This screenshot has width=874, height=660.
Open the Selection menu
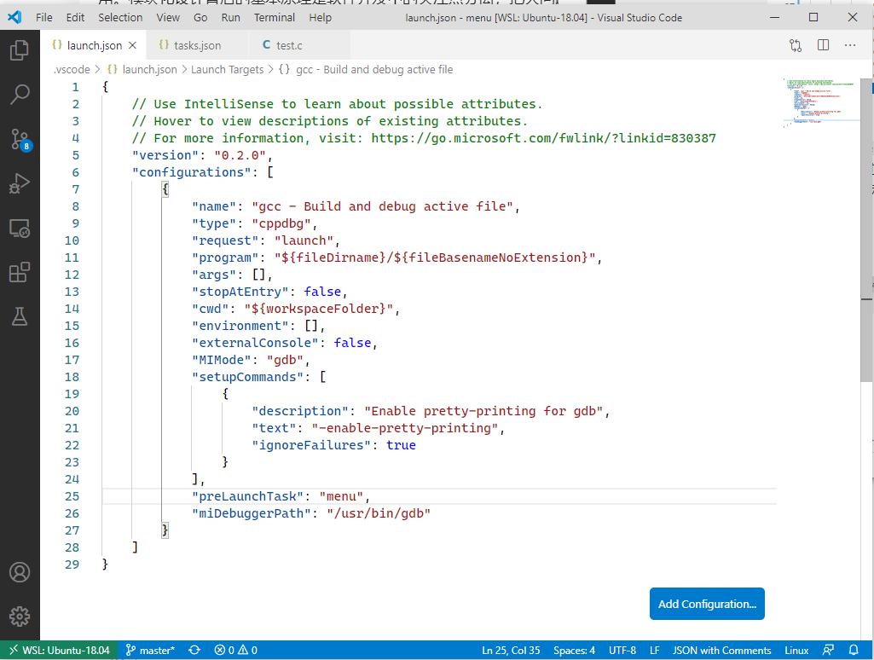pos(120,17)
